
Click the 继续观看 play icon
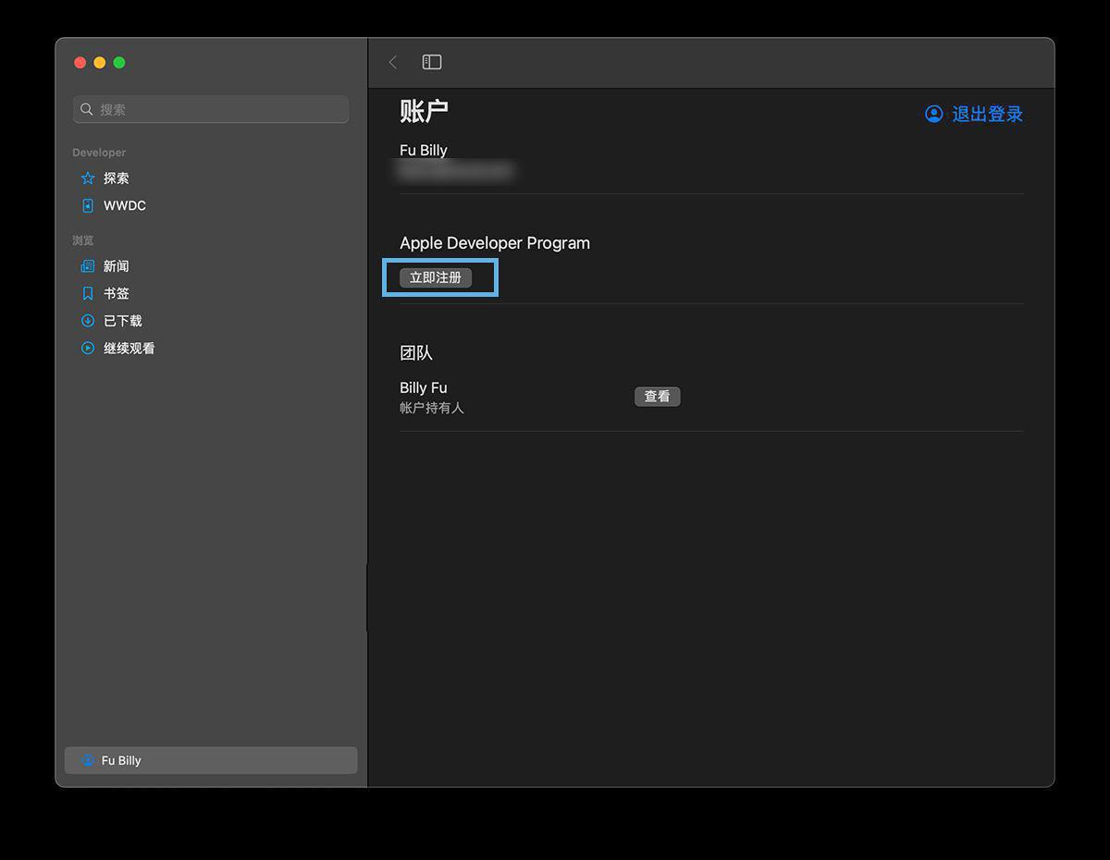88,348
